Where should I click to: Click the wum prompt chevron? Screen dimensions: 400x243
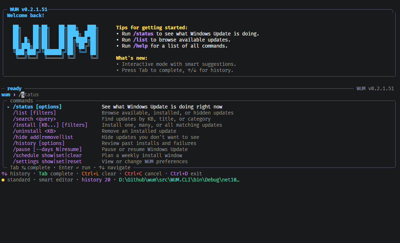(x=14, y=94)
